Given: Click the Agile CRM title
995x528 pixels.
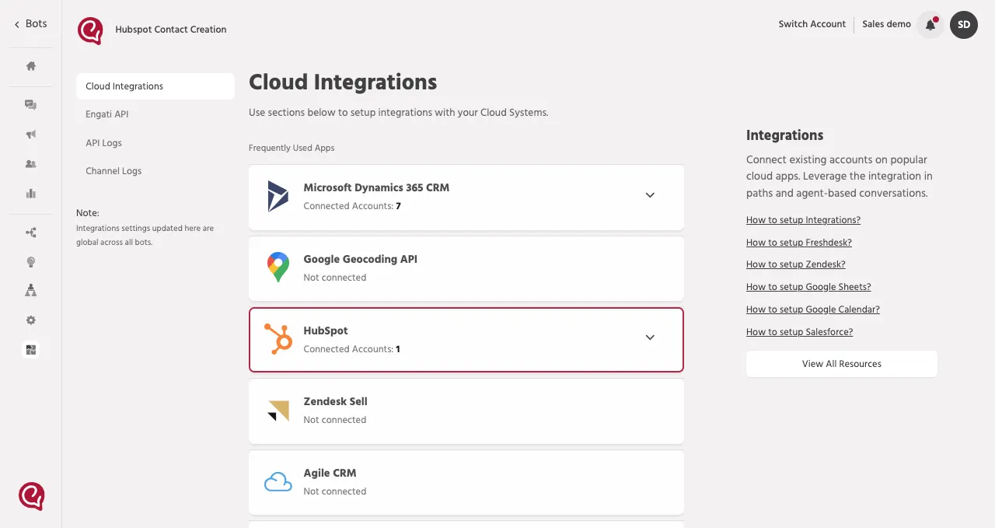Looking at the screenshot, I should click(x=330, y=473).
